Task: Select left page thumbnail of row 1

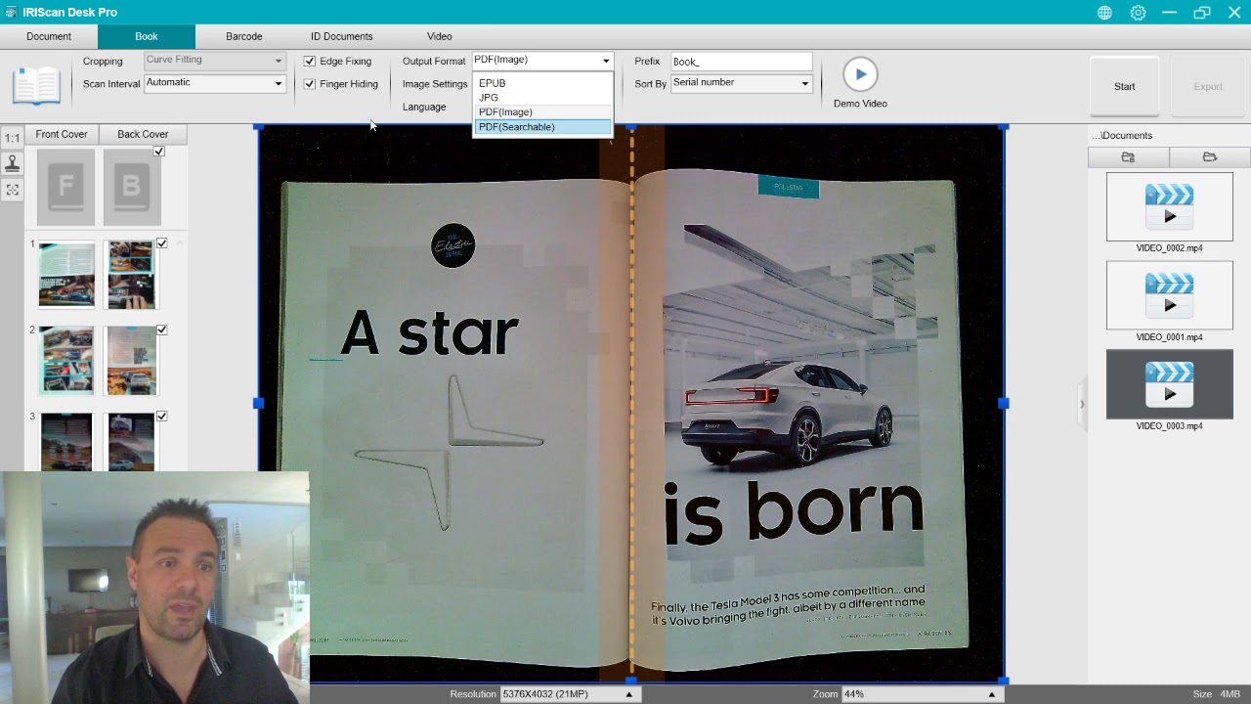Action: [66, 274]
